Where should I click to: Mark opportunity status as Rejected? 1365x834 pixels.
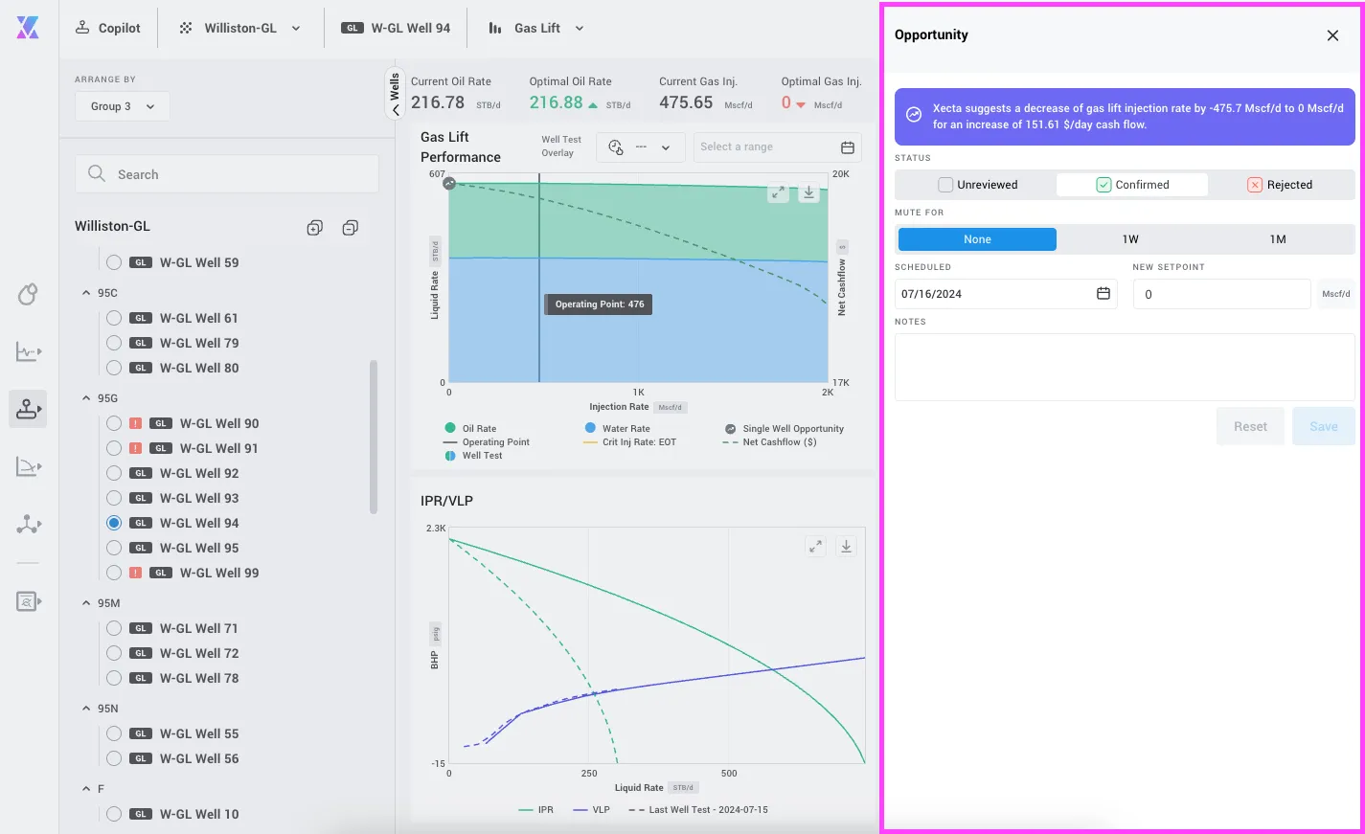(1280, 185)
